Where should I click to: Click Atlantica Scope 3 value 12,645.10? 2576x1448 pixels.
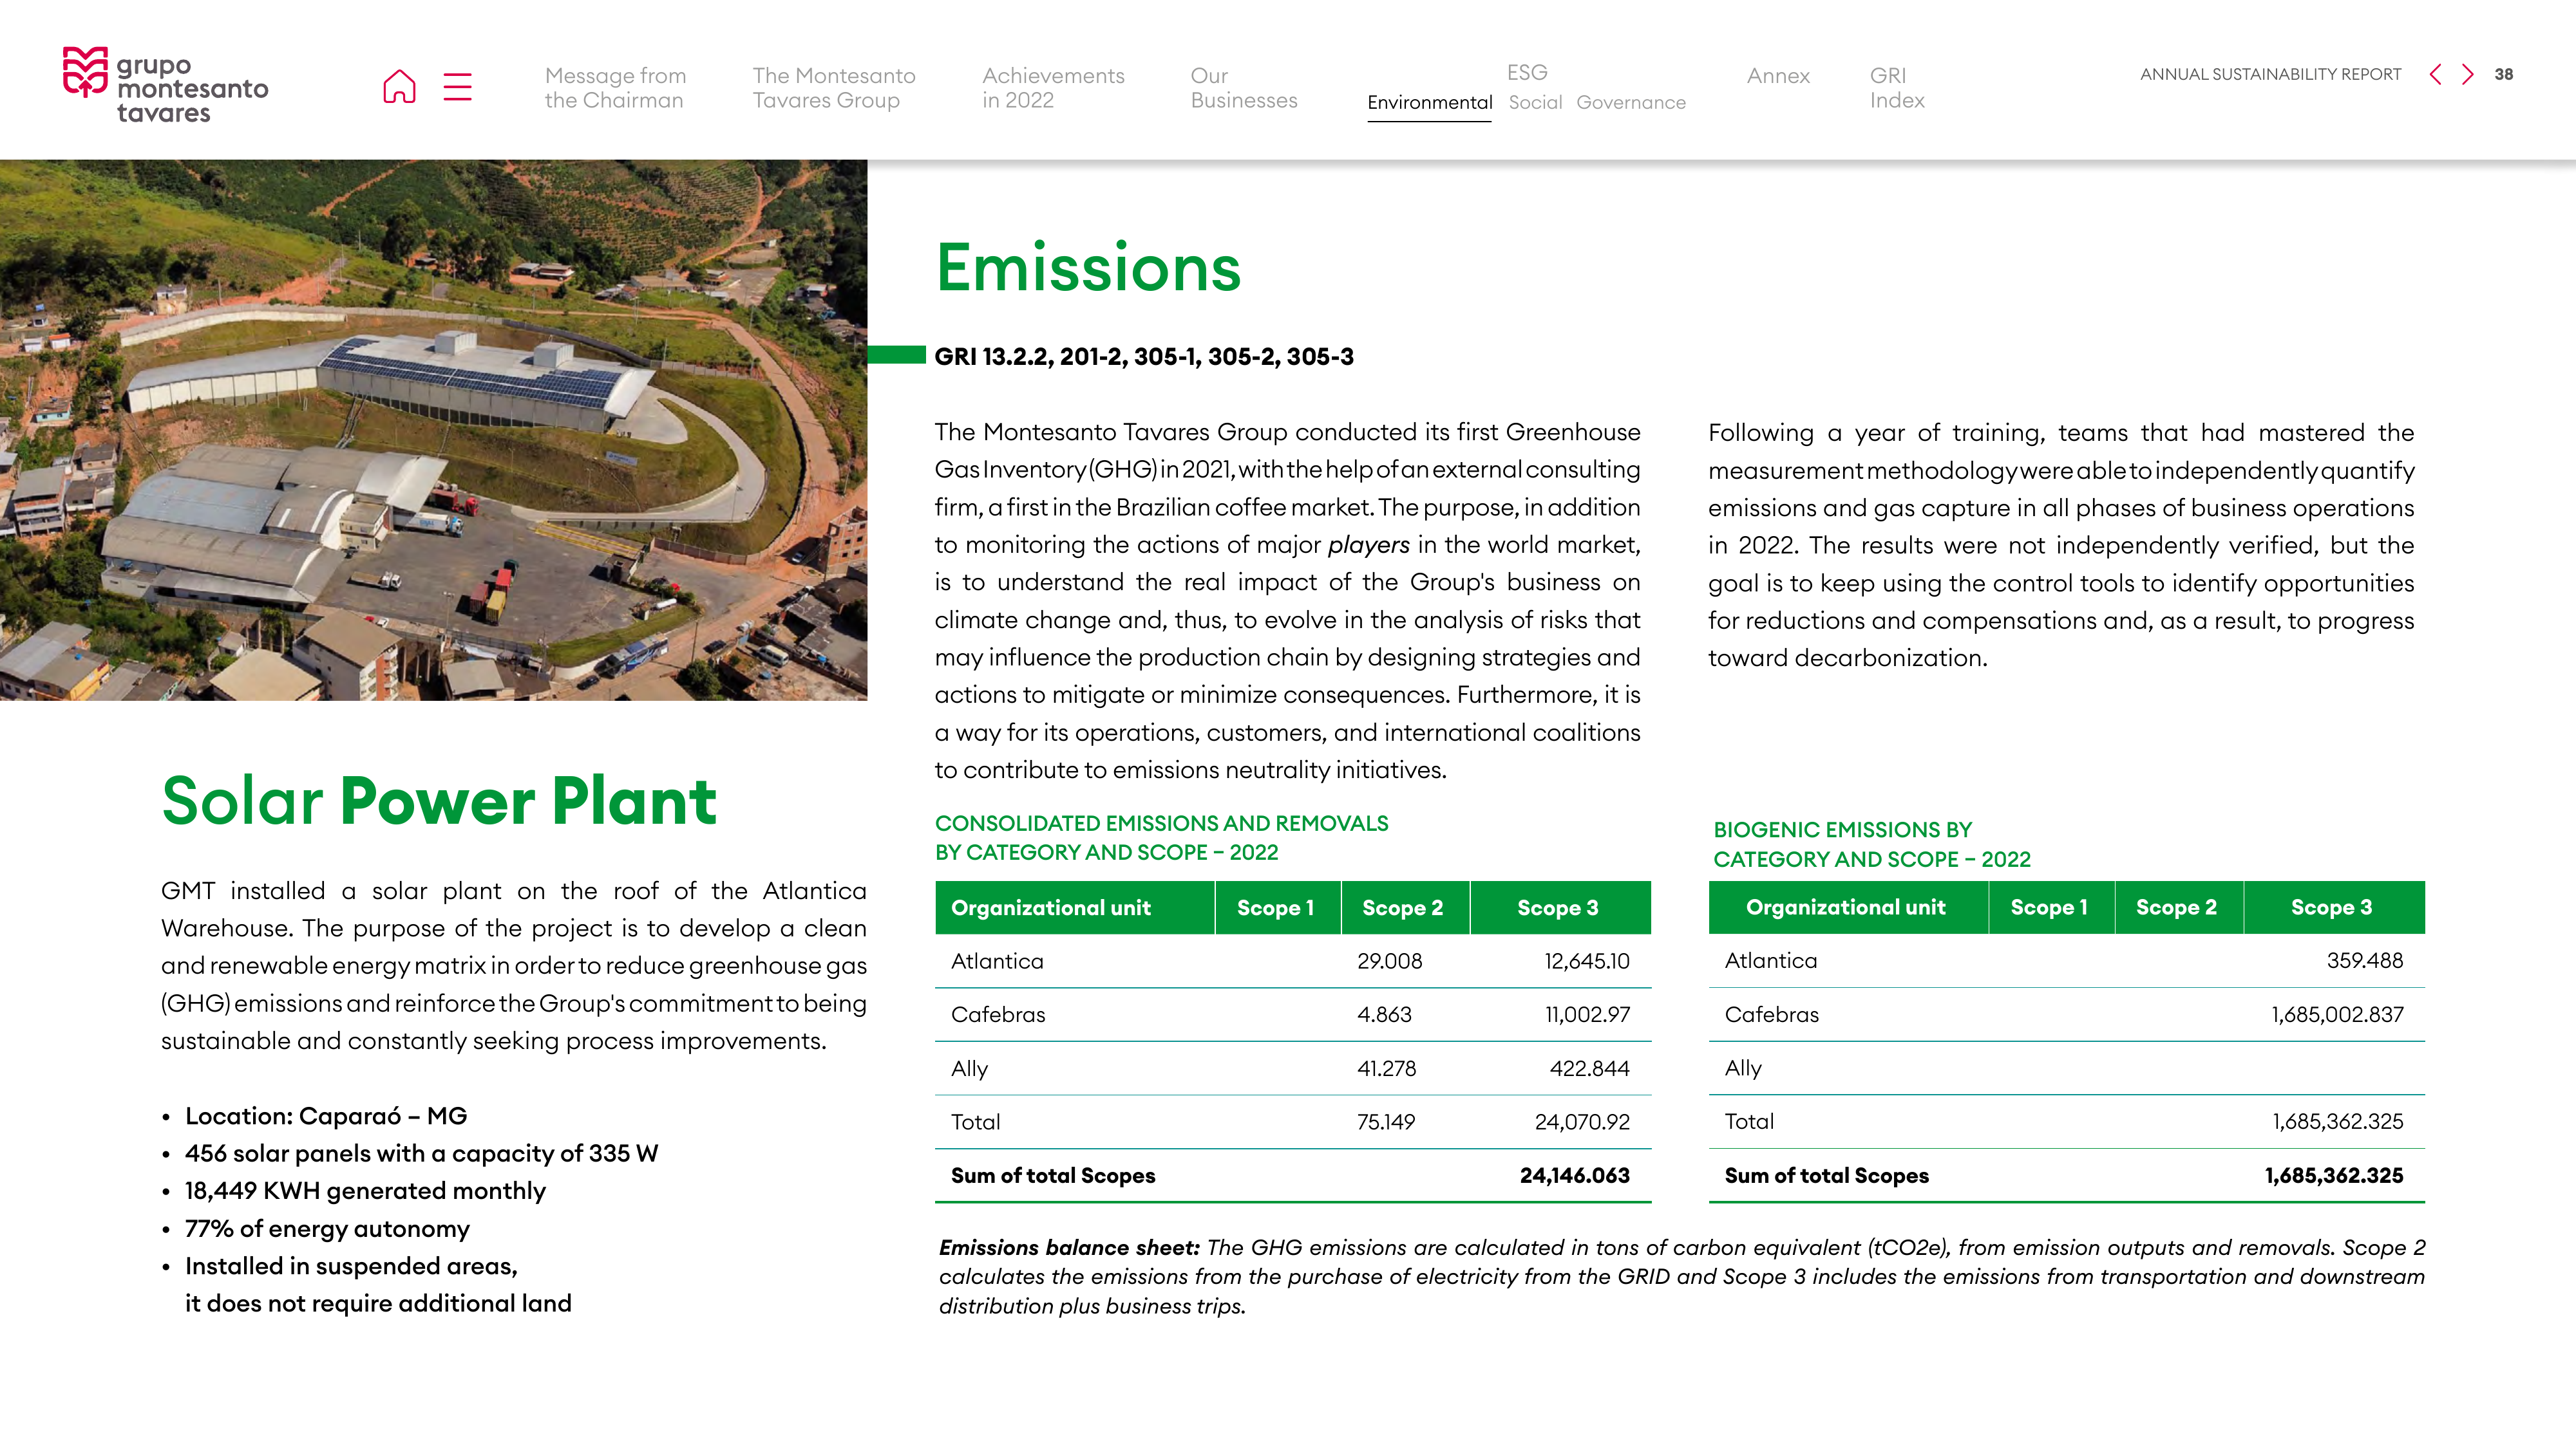pyautogui.click(x=1586, y=961)
